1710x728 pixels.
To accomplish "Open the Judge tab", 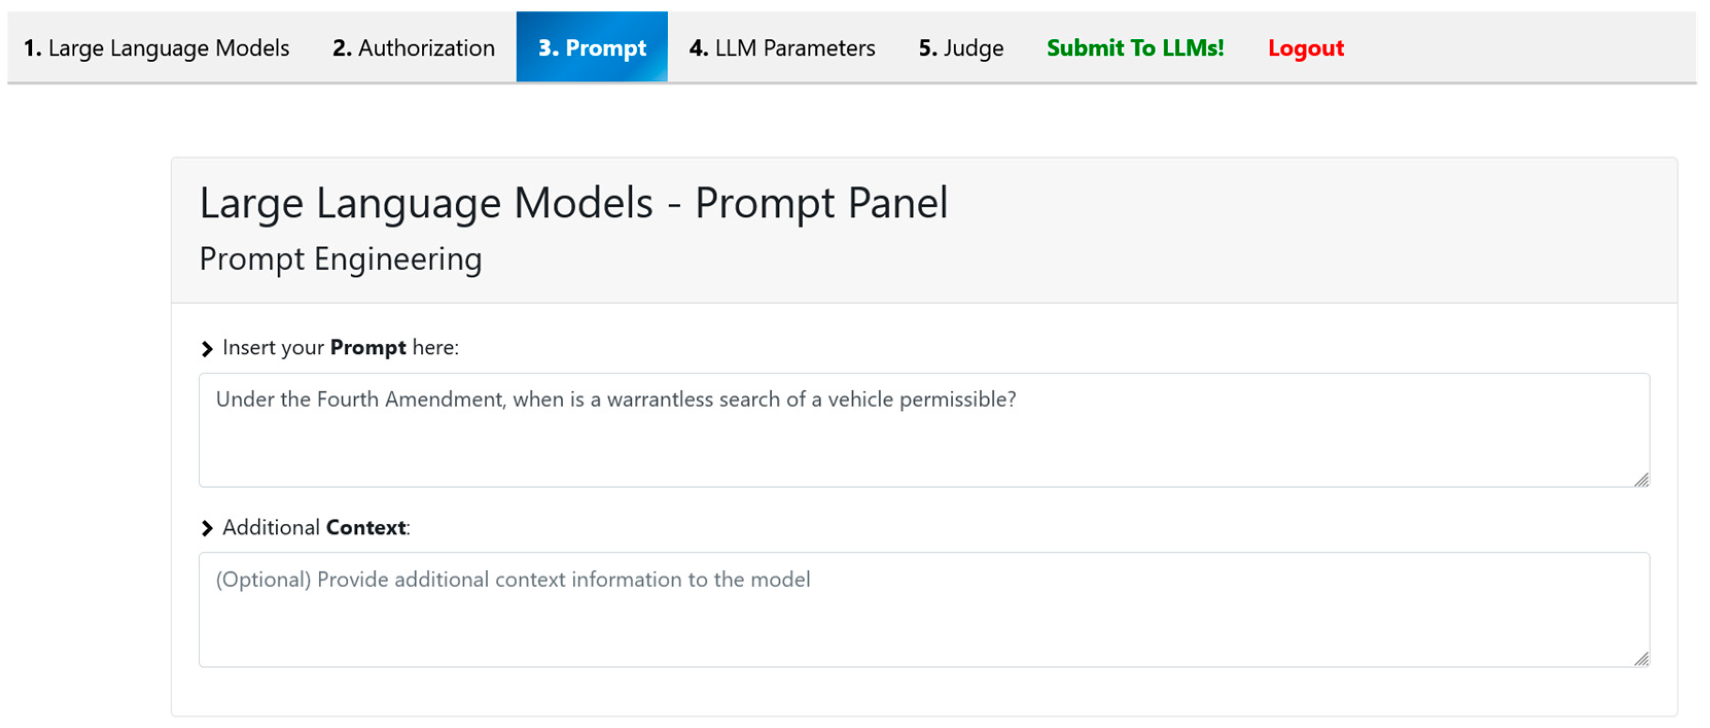I will (960, 48).
